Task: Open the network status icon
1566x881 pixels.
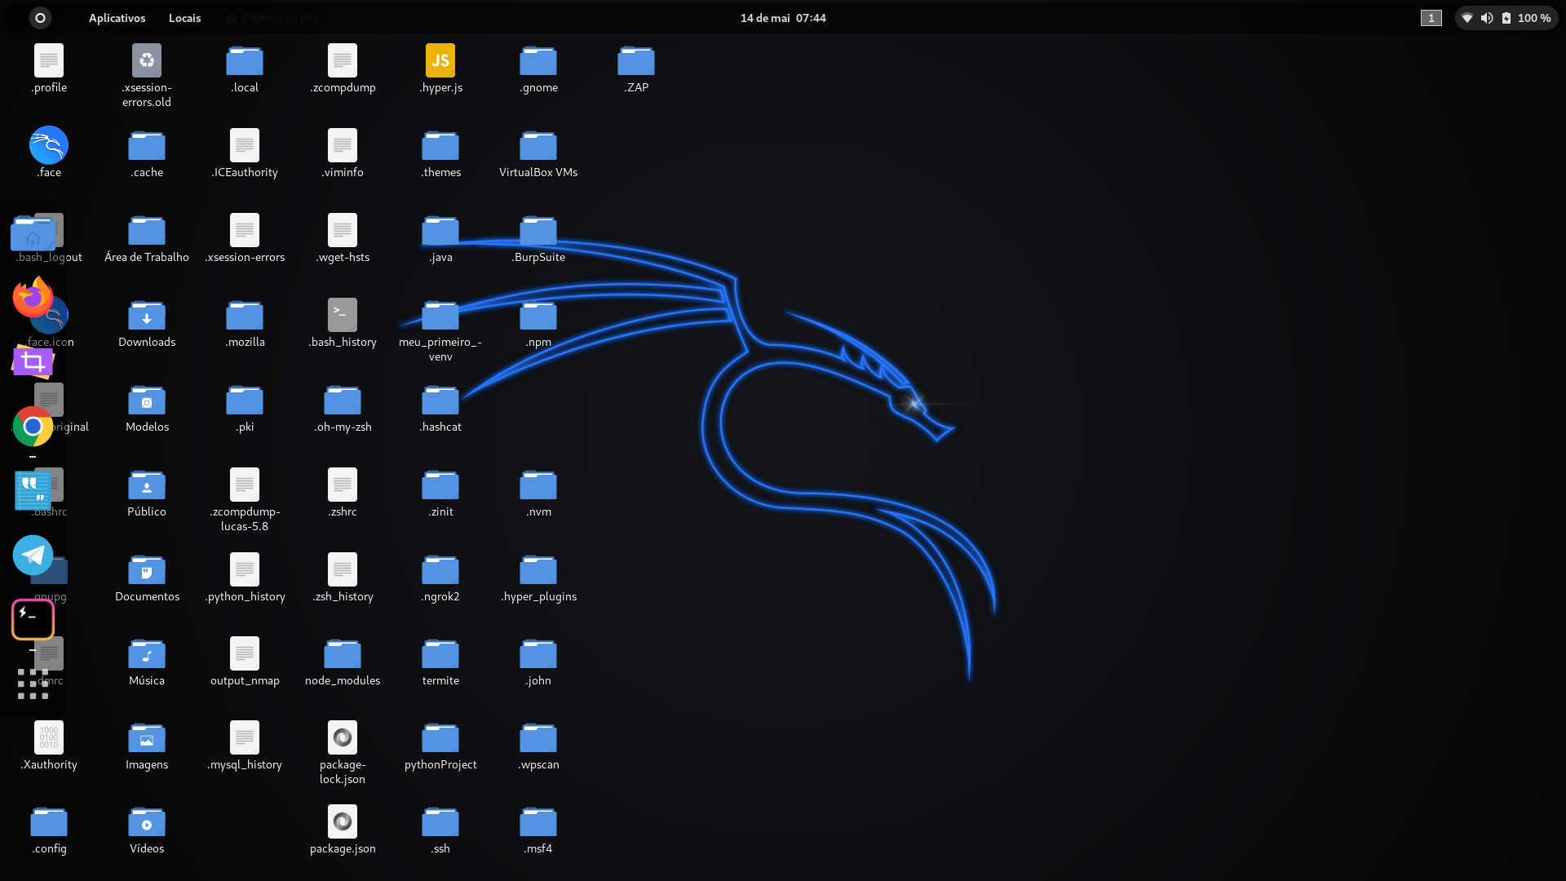Action: [1466, 18]
